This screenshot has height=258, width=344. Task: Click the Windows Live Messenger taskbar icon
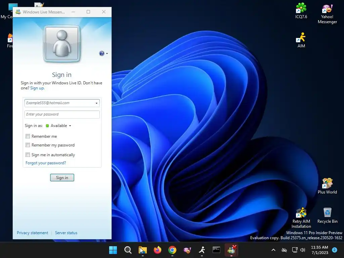pyautogui.click(x=231, y=250)
